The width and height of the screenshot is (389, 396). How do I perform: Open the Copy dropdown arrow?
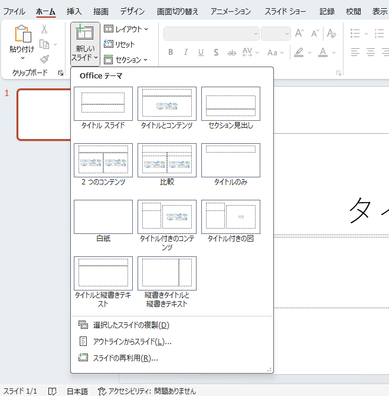point(55,45)
